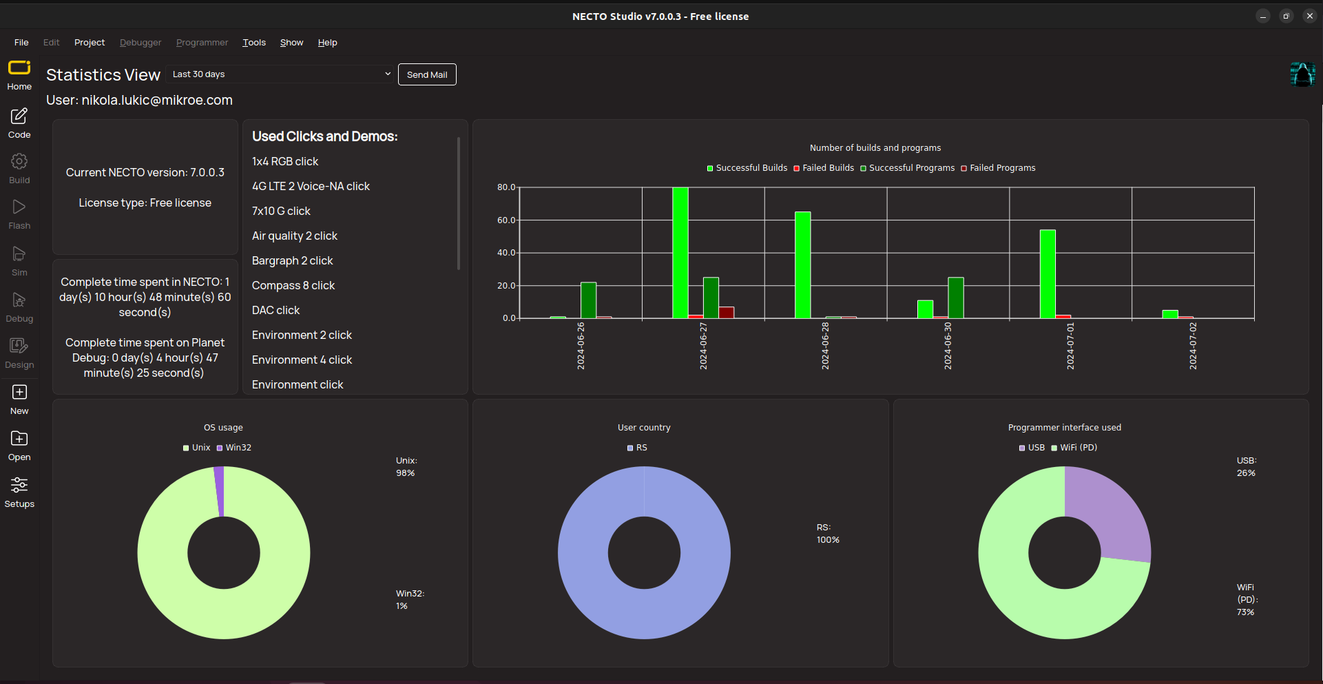Open the Home view in sidebar

(19, 75)
